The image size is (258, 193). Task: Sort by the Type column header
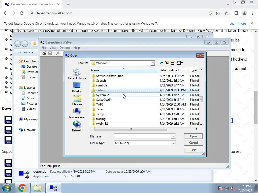[x=193, y=70]
